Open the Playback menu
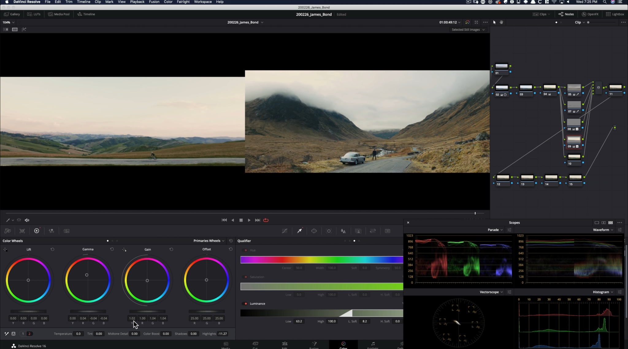 click(137, 2)
